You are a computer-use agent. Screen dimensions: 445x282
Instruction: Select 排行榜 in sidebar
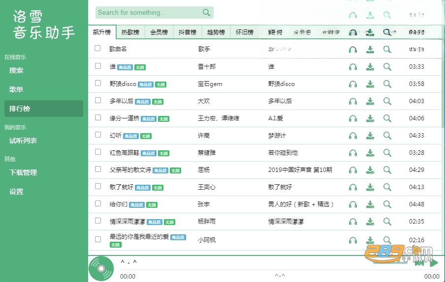click(x=44, y=109)
